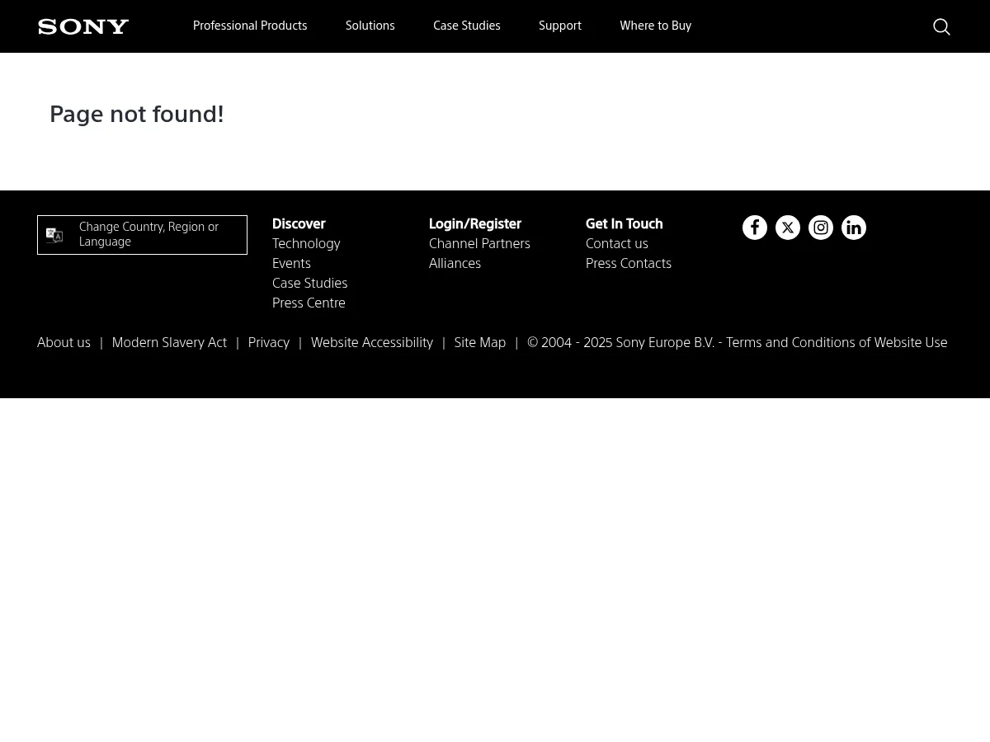Open the Technology footer link
990x742 pixels.
pos(306,243)
